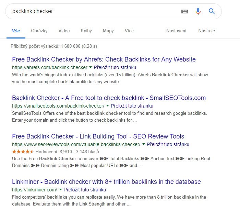
Task: Expand dropdown arrow next to seoreviewtools.com URL
Action: pyautogui.click(x=144, y=144)
